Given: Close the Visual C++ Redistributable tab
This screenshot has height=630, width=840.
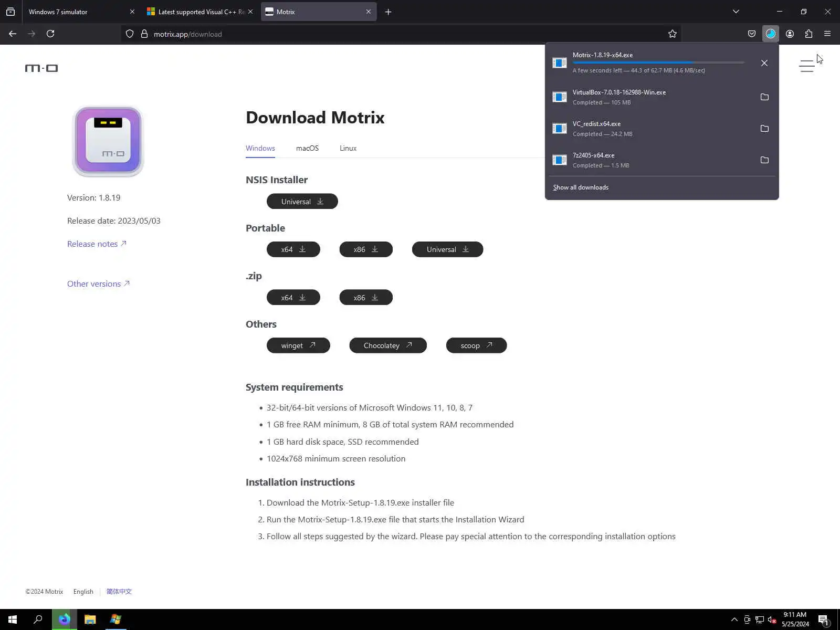Looking at the screenshot, I should [x=250, y=12].
